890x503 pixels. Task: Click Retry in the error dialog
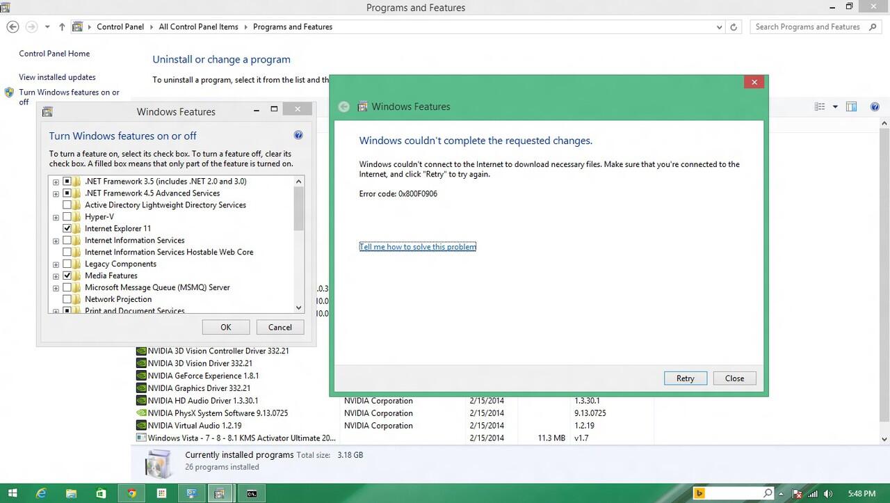[x=686, y=378]
